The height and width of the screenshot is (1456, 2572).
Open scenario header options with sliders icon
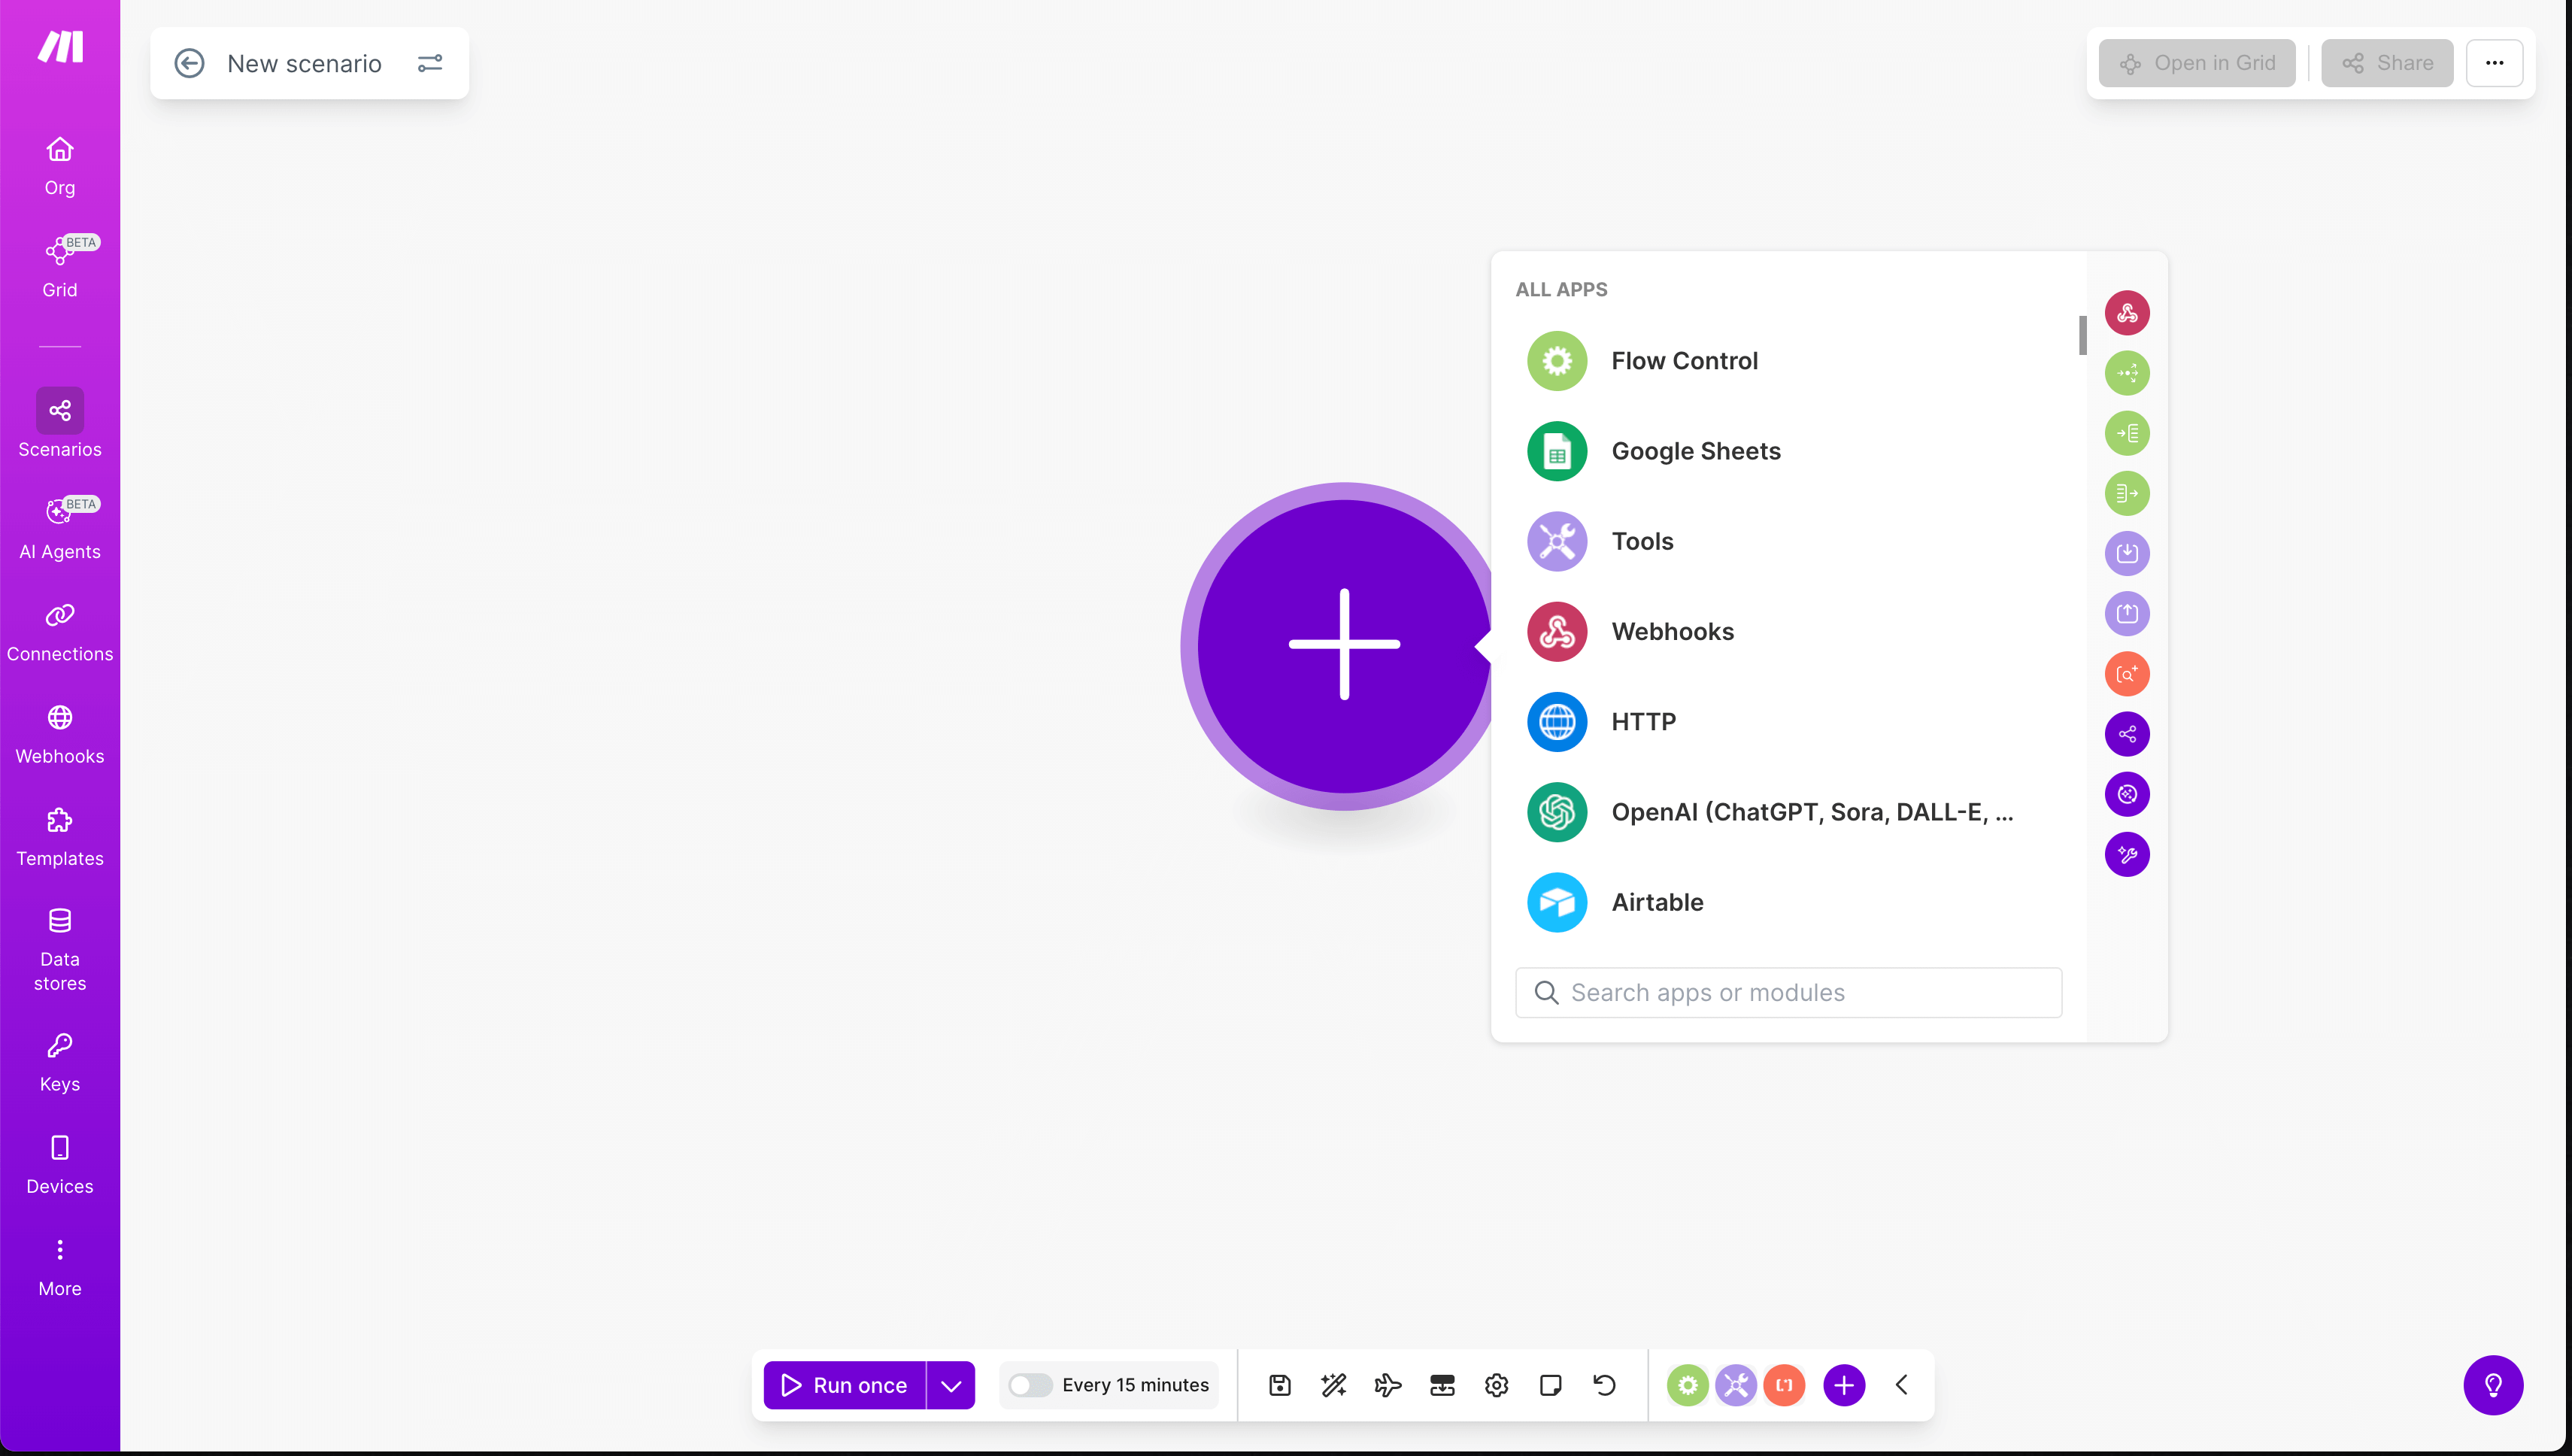(x=430, y=63)
